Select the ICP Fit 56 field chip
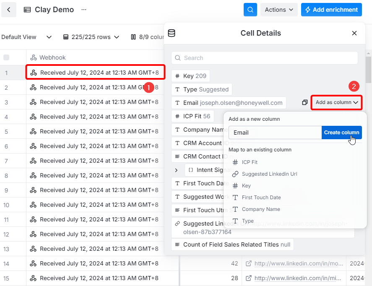The width and height of the screenshot is (372, 286). pos(193,116)
